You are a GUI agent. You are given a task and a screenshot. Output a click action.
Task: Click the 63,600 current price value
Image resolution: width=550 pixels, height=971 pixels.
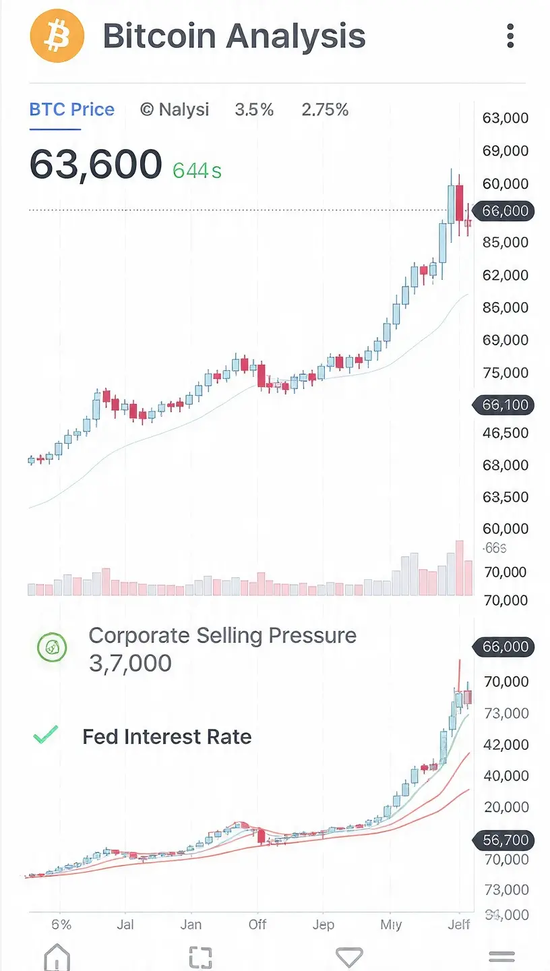pos(96,164)
